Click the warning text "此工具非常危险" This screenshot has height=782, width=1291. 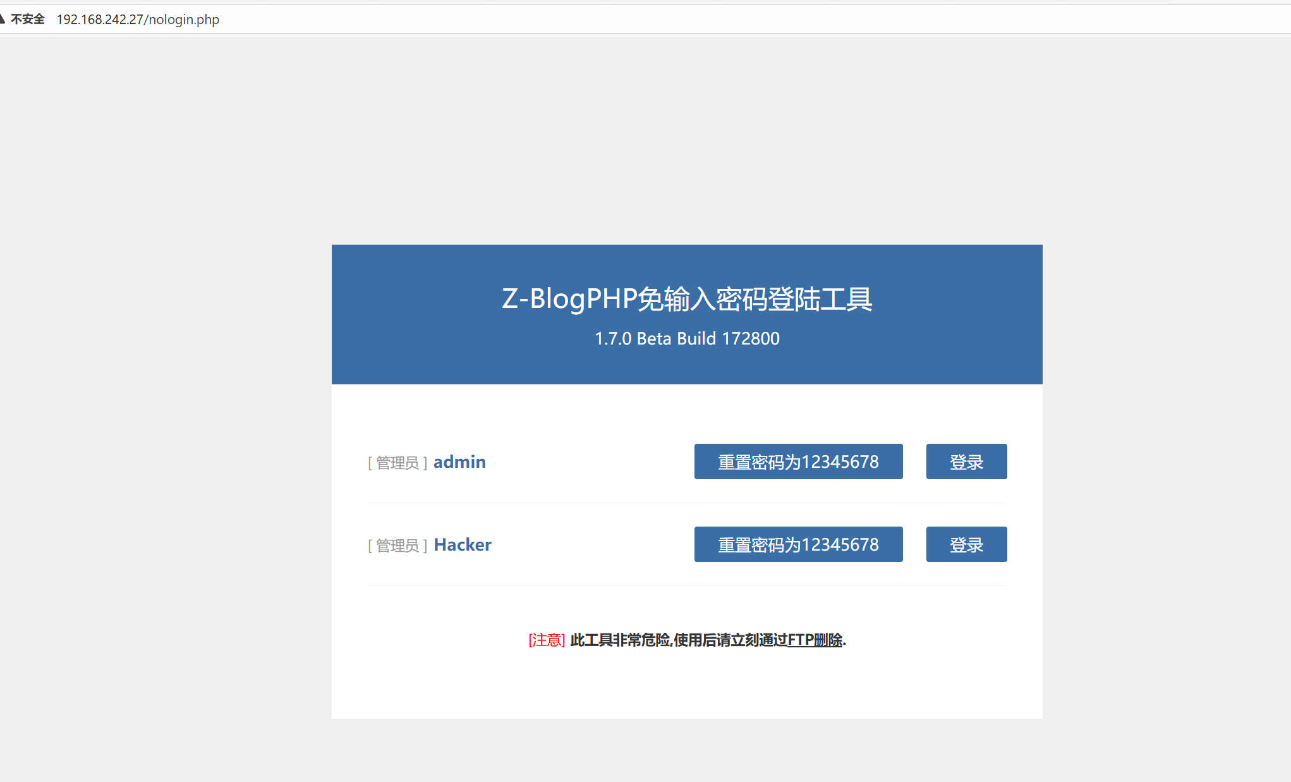pyautogui.click(x=619, y=640)
